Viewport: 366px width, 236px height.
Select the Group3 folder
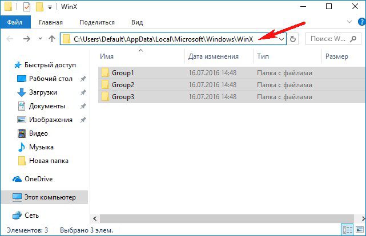coord(232,97)
